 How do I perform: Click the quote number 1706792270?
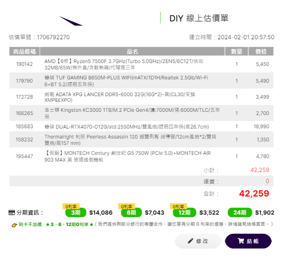(x=53, y=37)
